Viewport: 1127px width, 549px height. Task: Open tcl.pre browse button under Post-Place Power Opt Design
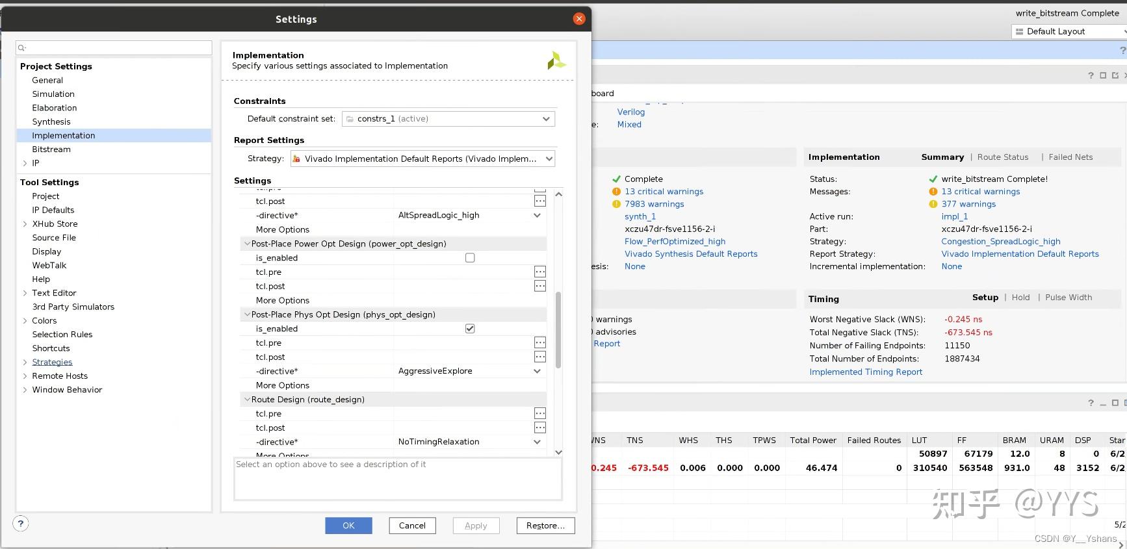(x=540, y=272)
